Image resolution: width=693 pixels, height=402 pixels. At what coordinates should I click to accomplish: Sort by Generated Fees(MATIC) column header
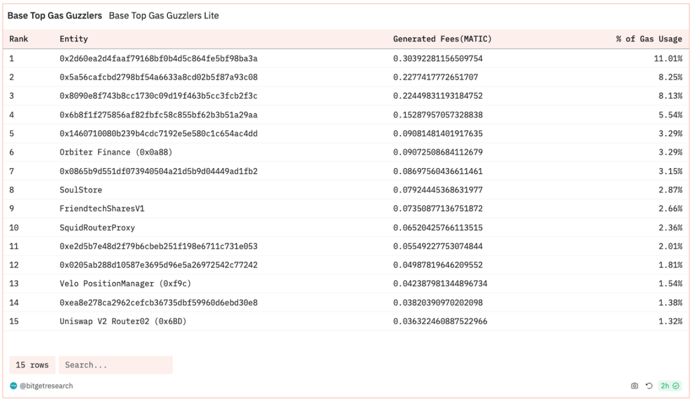[442, 39]
